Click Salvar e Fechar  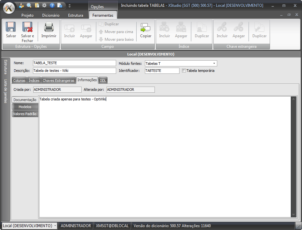point(27,32)
